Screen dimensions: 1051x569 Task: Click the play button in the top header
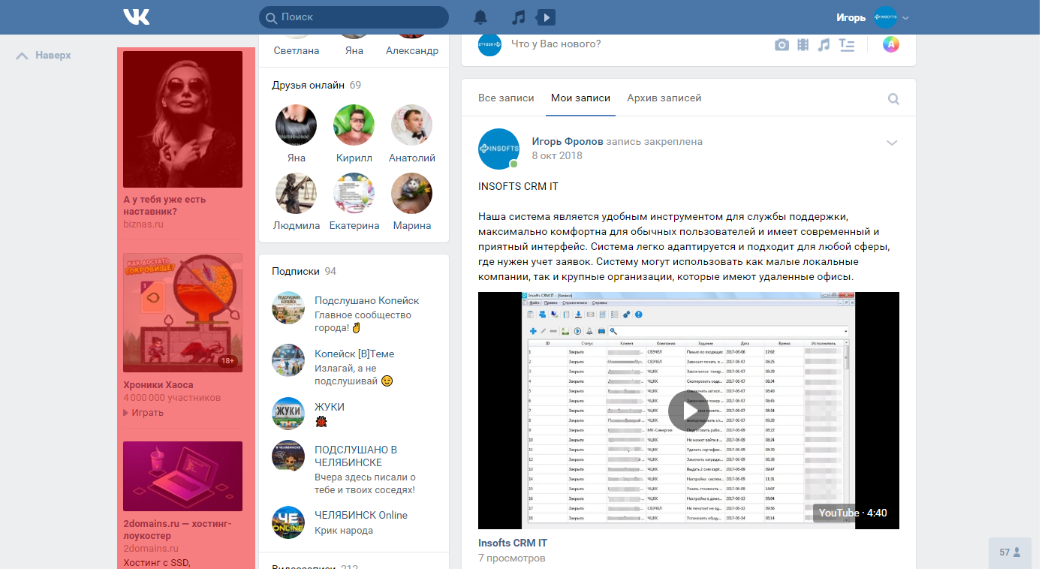(546, 17)
